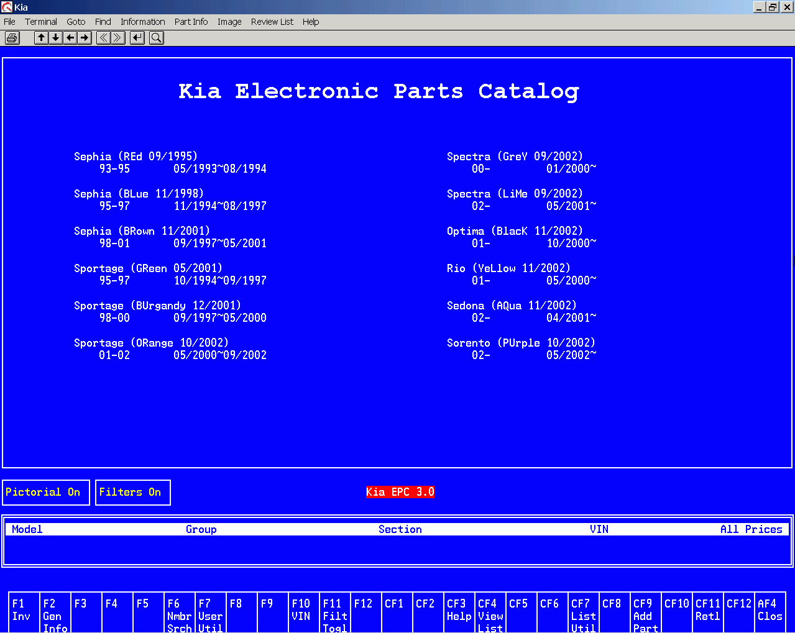Click the double left chevron button
795x633 pixels.
103,38
